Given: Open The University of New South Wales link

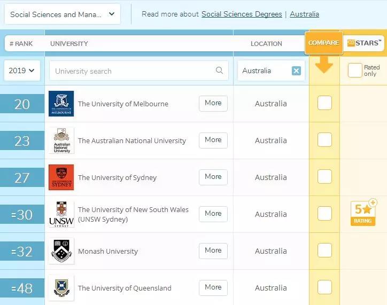Looking at the screenshot, I should [x=133, y=214].
